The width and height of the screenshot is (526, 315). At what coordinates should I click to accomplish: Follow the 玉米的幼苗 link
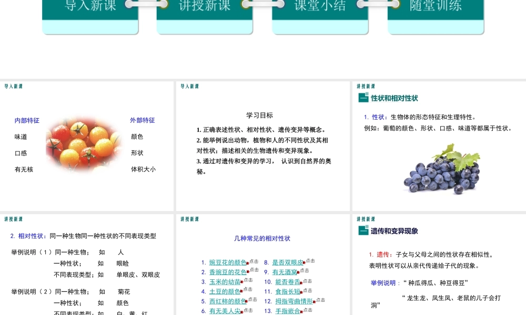pyautogui.click(x=225, y=282)
